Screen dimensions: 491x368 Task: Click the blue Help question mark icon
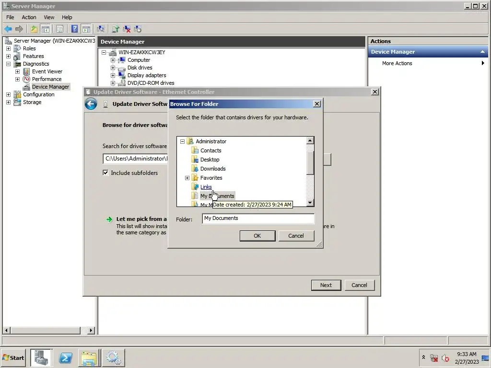click(x=74, y=29)
